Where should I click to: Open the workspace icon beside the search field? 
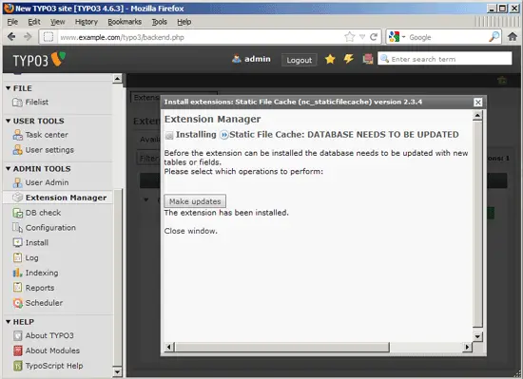click(368, 59)
